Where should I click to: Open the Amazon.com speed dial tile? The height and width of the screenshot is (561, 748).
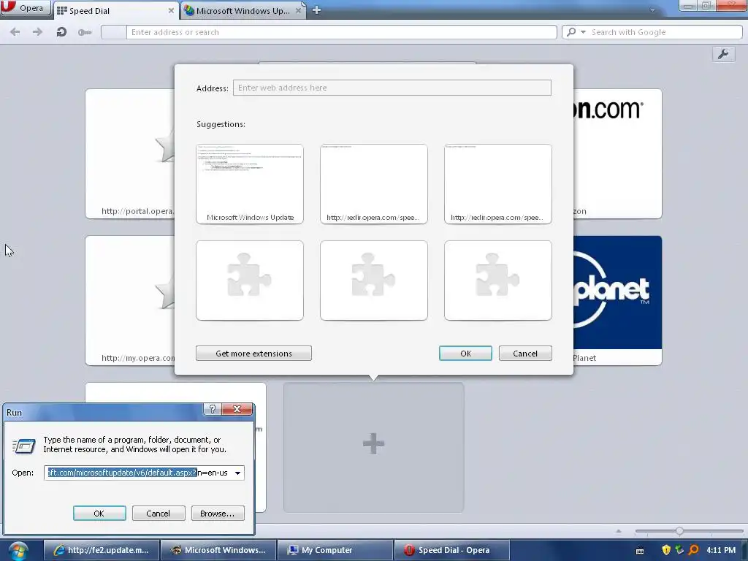click(617, 153)
